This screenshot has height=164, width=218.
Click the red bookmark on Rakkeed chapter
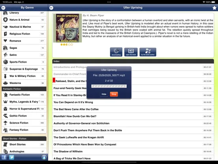click(x=54, y=80)
